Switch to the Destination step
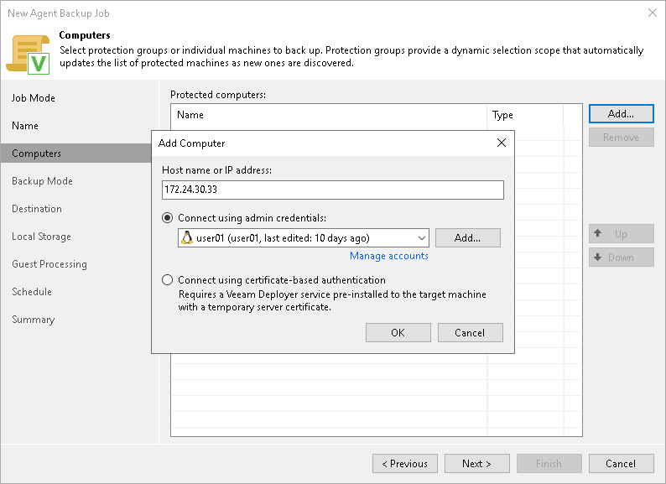The image size is (666, 484). (x=37, y=209)
